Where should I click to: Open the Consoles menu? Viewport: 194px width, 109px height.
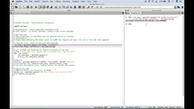[x=66, y=1]
